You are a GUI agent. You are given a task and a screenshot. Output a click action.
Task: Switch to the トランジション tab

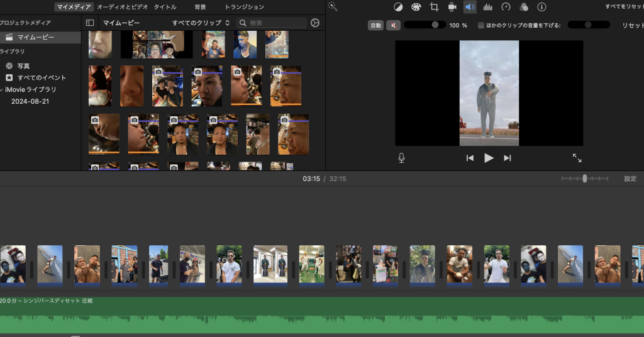[x=244, y=7]
